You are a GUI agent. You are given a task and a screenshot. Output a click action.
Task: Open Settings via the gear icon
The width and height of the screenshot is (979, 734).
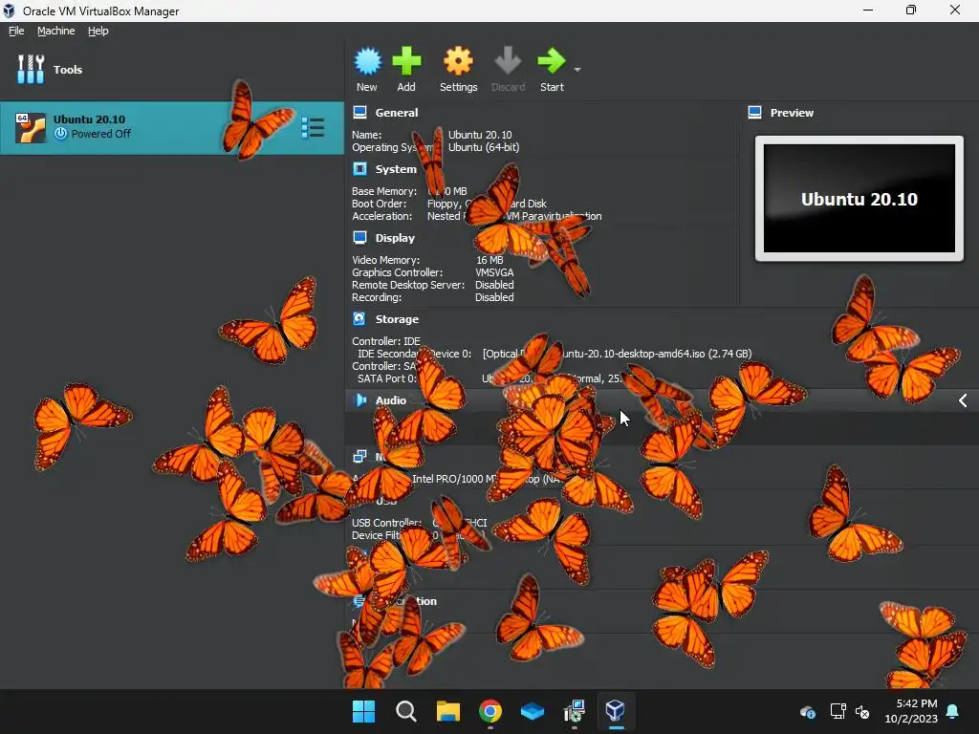[458, 61]
